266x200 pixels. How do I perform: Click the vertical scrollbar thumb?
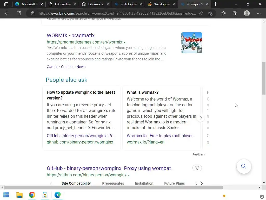click(x=264, y=78)
